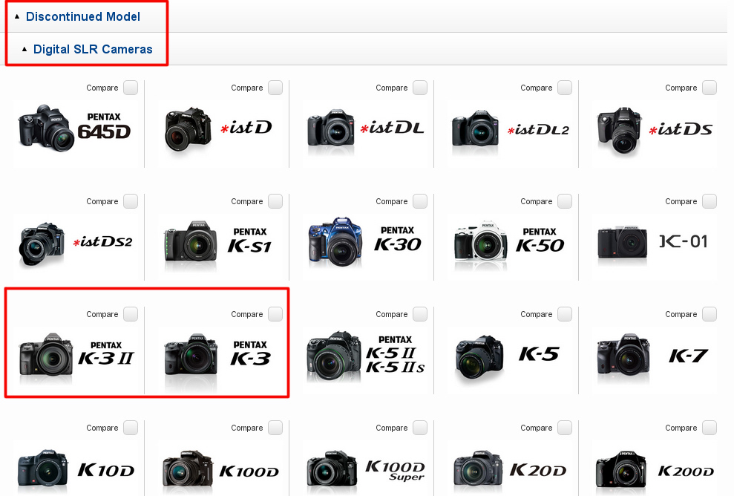The width and height of the screenshot is (734, 496).
Task: Click the K20D logo text
Action: [x=538, y=470]
